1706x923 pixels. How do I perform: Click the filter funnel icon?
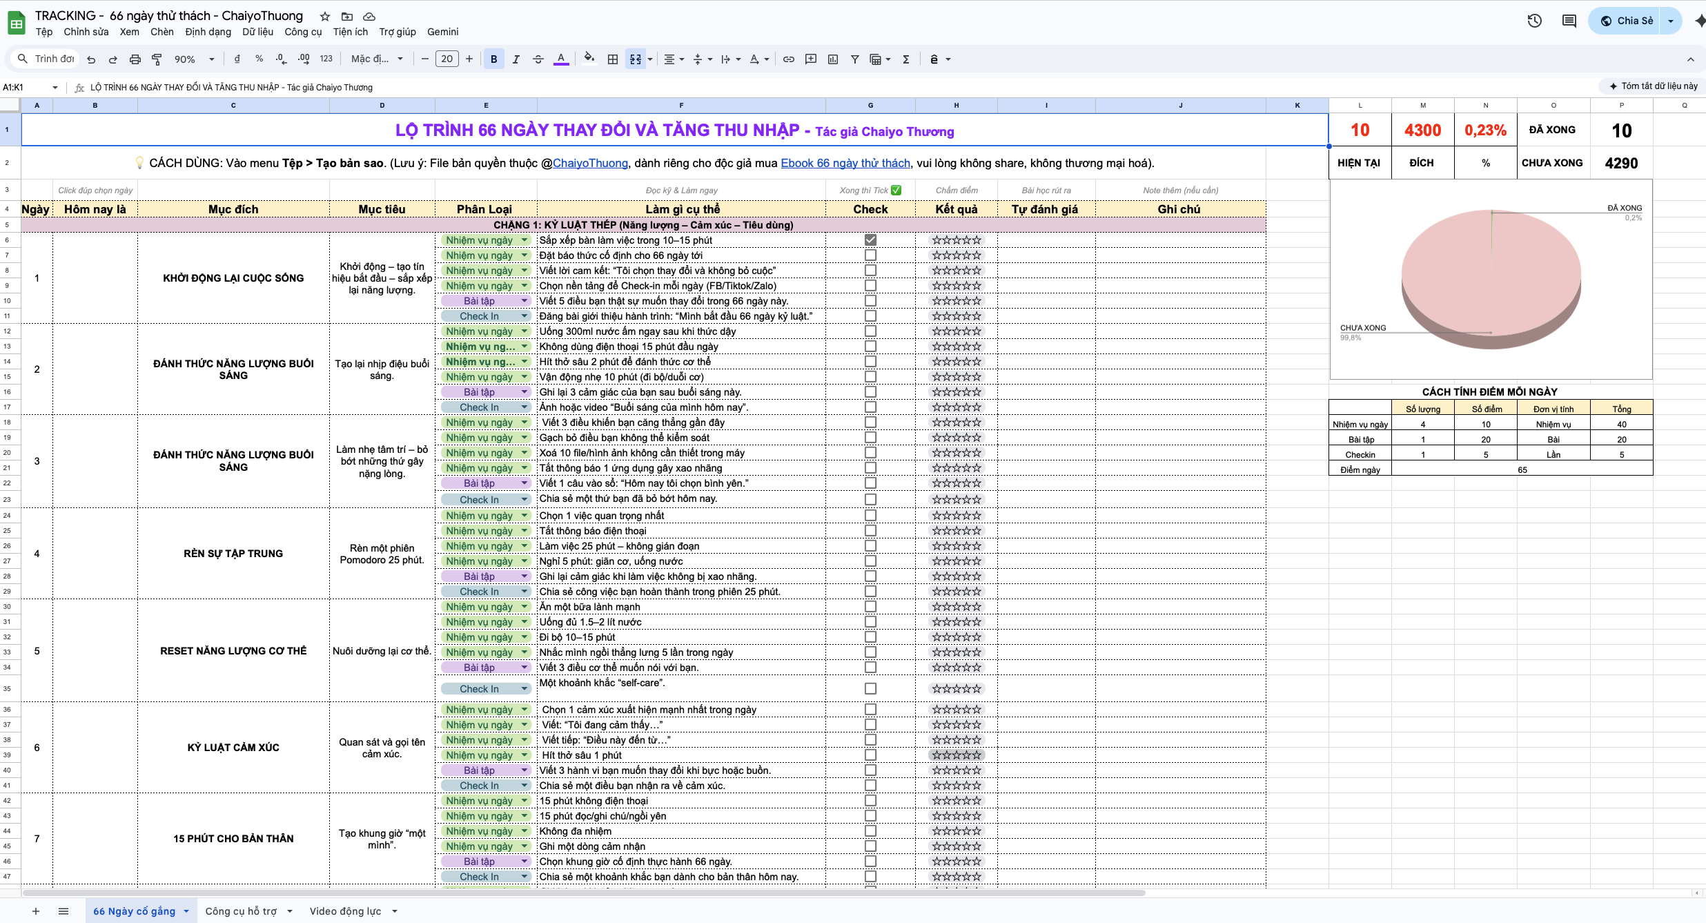(x=854, y=59)
